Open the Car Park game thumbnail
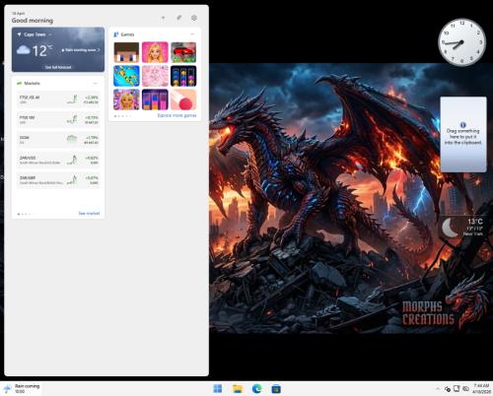 [x=183, y=52]
